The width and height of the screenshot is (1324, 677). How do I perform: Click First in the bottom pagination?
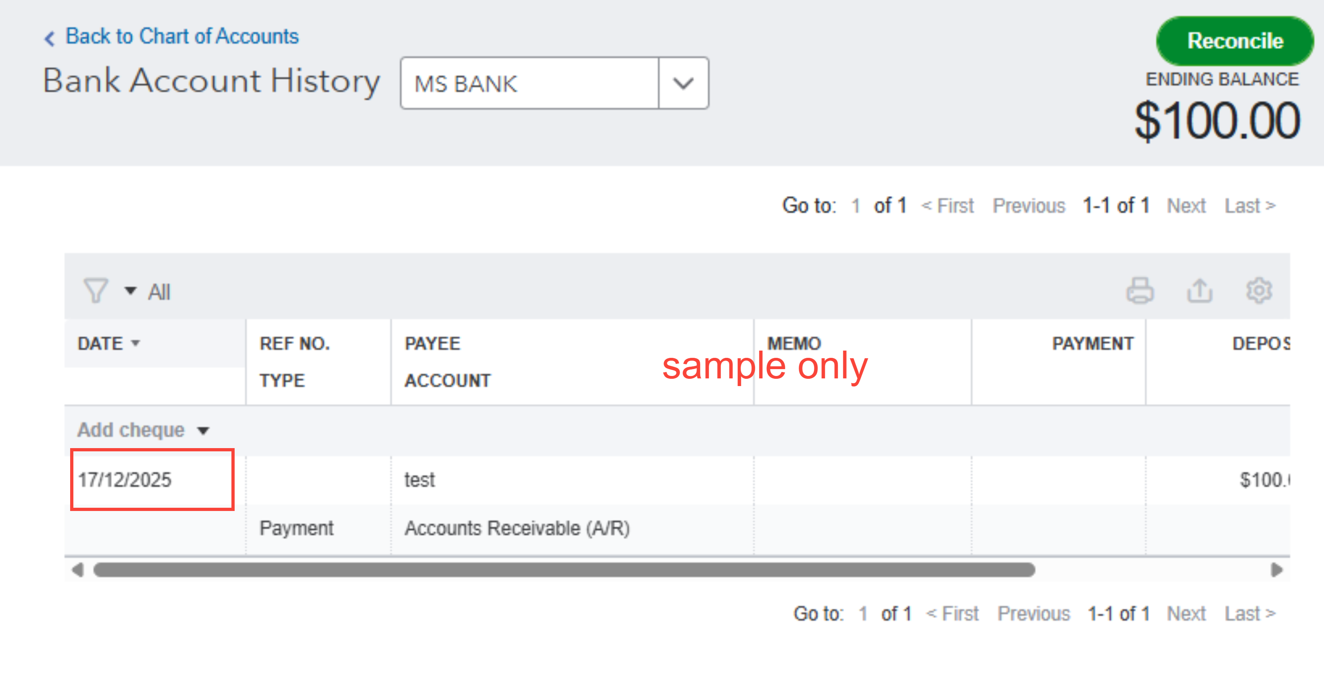point(953,614)
